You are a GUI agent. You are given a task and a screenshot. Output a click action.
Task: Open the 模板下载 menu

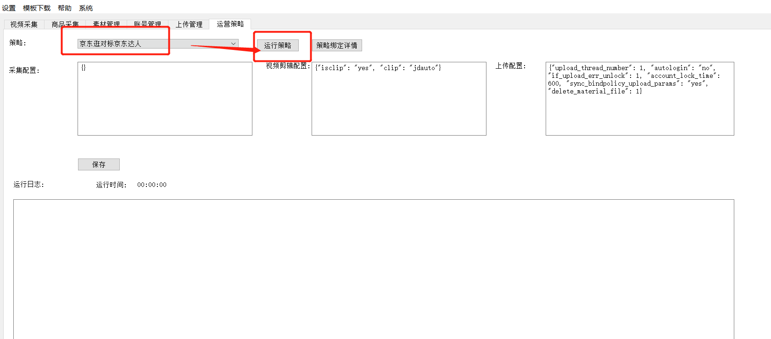pyautogui.click(x=37, y=8)
